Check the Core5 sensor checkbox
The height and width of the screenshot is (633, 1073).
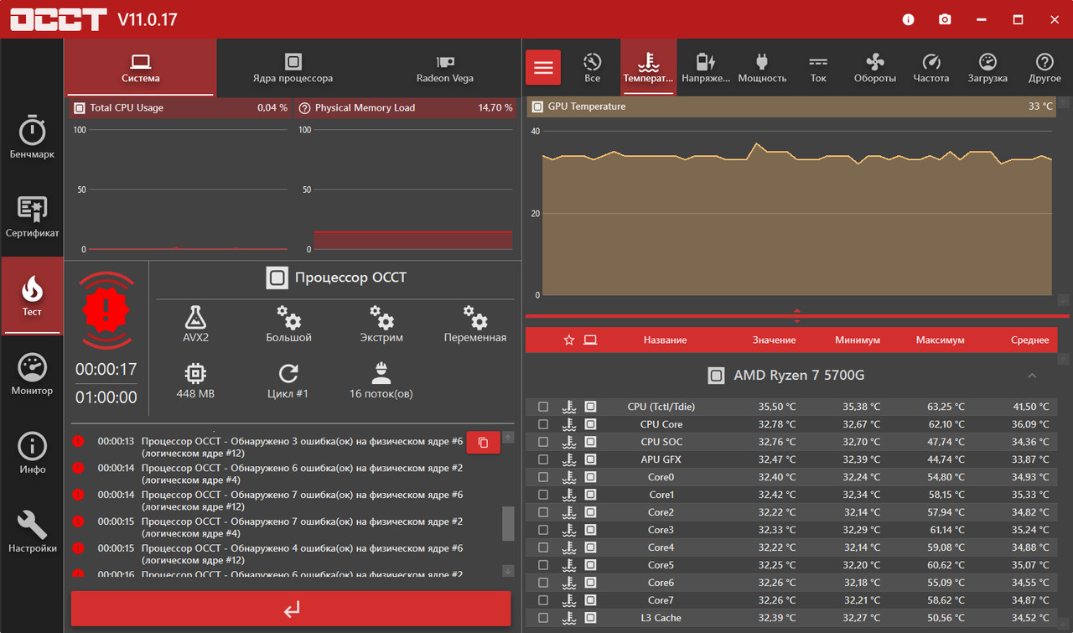(x=543, y=565)
